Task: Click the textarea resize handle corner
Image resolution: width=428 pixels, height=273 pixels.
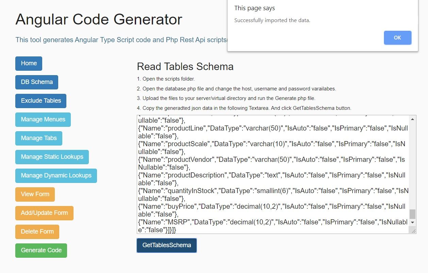Action: [x=413, y=231]
